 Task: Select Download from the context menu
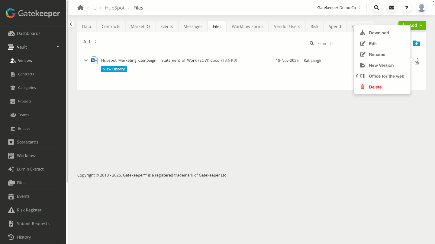pyautogui.click(x=379, y=33)
